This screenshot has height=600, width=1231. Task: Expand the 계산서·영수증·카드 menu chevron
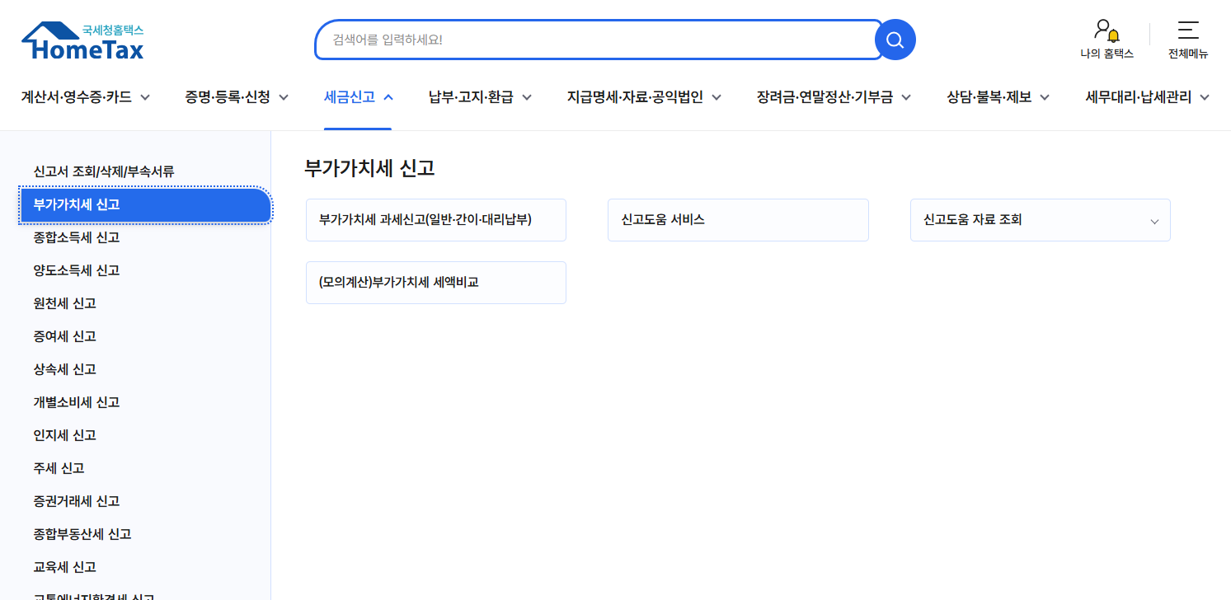(x=145, y=96)
